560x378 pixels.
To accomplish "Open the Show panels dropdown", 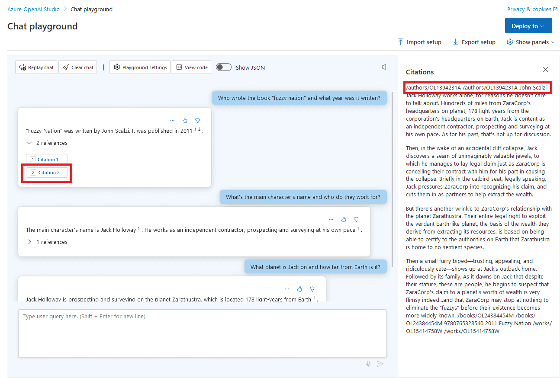I will pyautogui.click(x=530, y=42).
